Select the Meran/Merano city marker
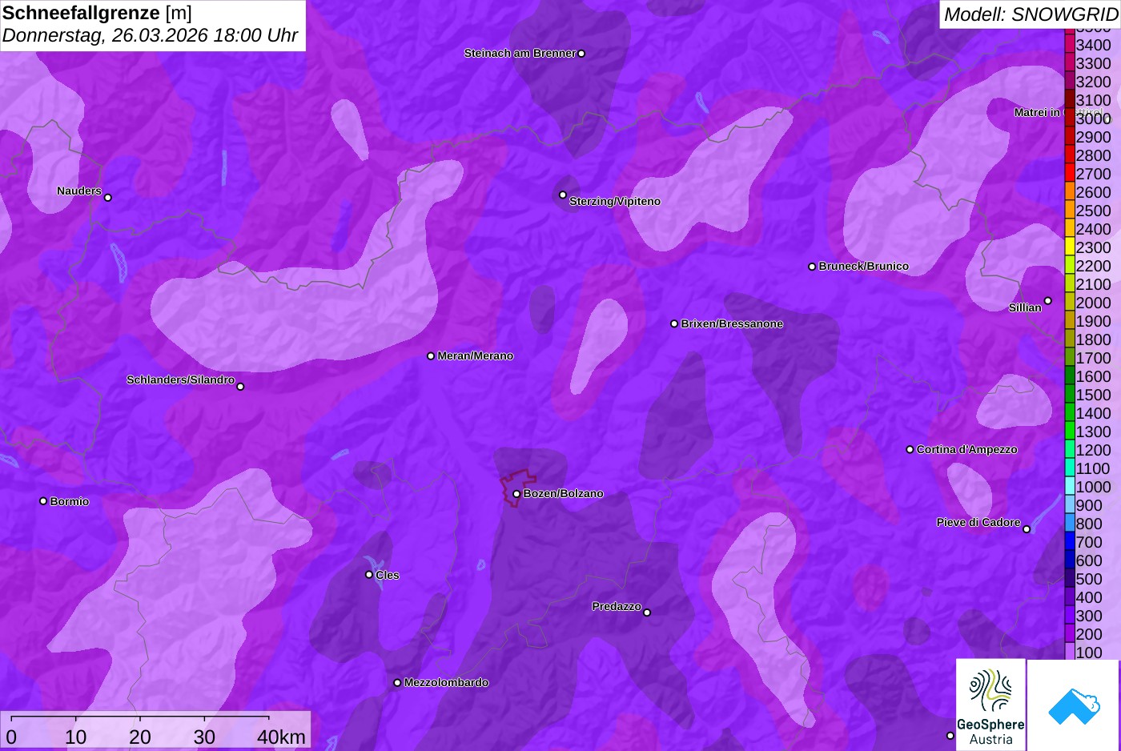This screenshot has width=1121, height=751. [x=431, y=356]
